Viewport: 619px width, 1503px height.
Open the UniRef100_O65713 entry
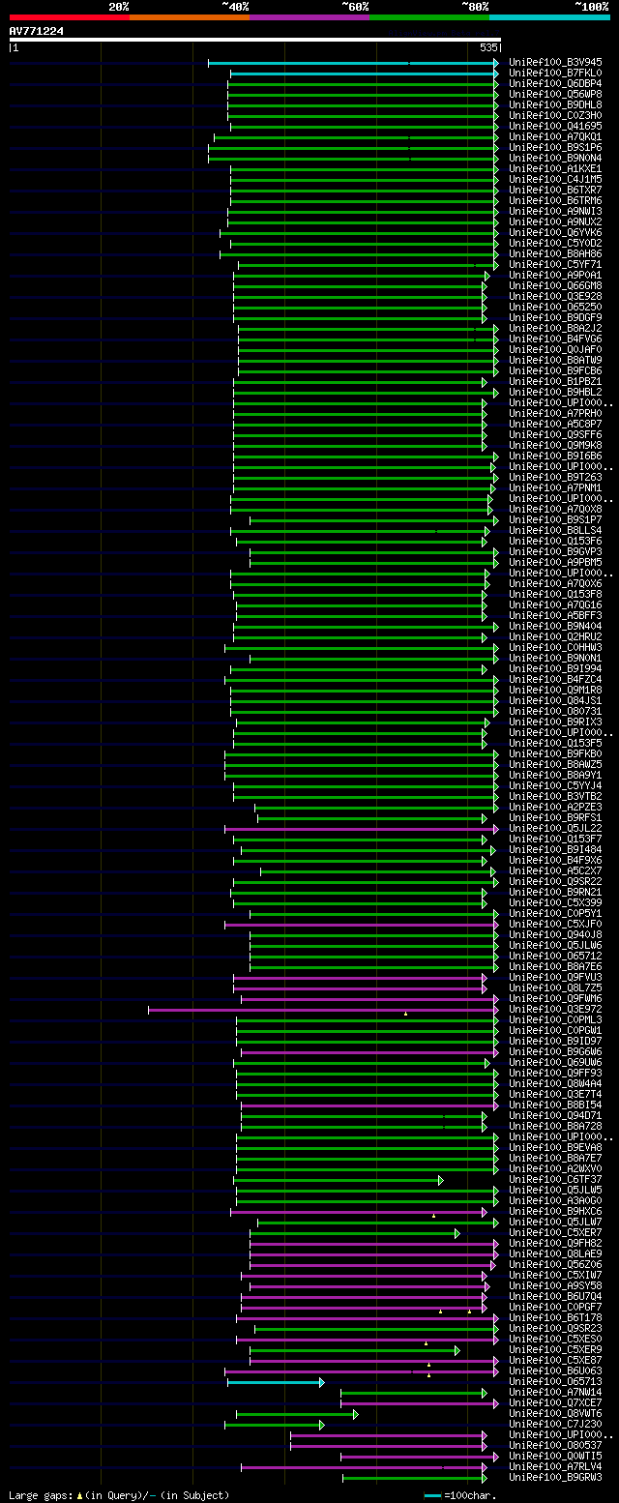555,1381
